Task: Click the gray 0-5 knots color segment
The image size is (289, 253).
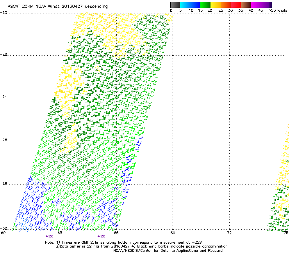Action: tap(175, 5)
